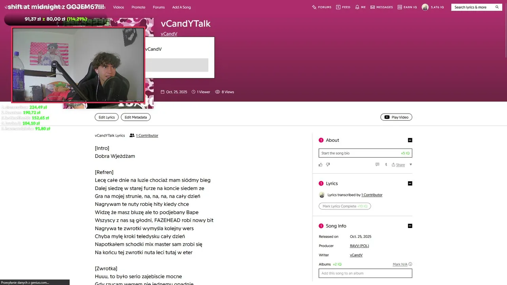The image size is (507, 285).
Task: Click the numbered badge beside Lyrics heading
Action: coord(321,183)
